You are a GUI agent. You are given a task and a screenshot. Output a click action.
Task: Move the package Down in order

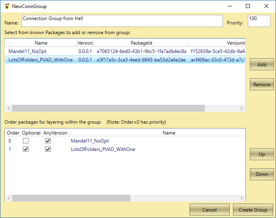pos(262,174)
